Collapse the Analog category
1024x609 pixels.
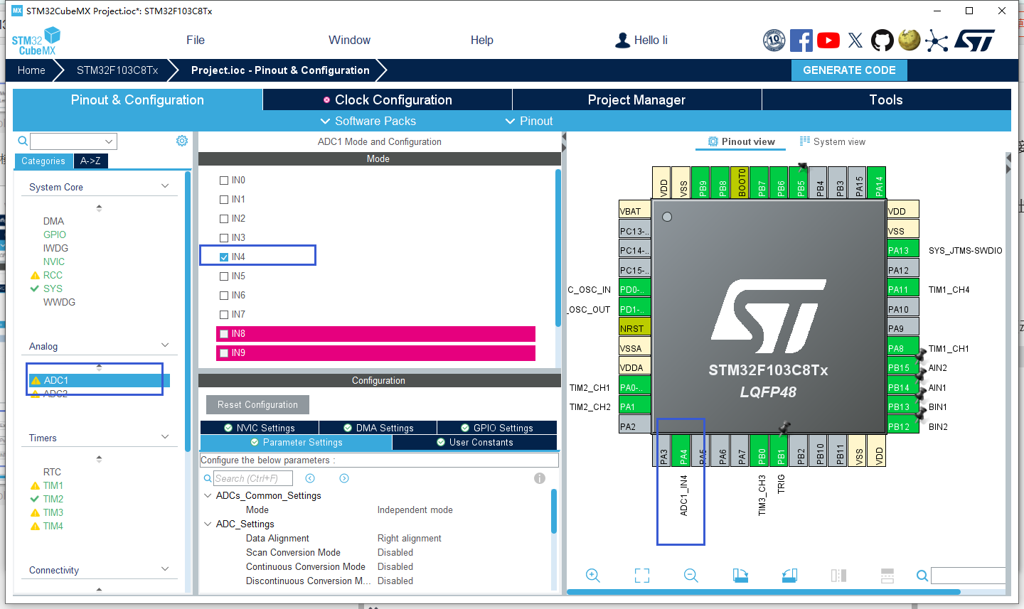click(165, 345)
